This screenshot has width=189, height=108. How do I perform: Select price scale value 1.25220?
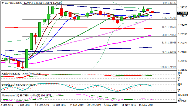click(183, 43)
